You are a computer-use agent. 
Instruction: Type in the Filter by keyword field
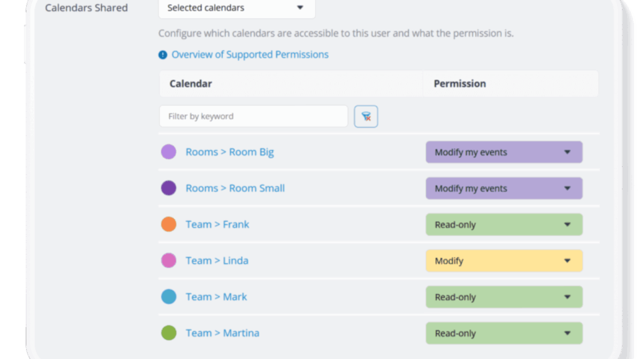tap(253, 116)
